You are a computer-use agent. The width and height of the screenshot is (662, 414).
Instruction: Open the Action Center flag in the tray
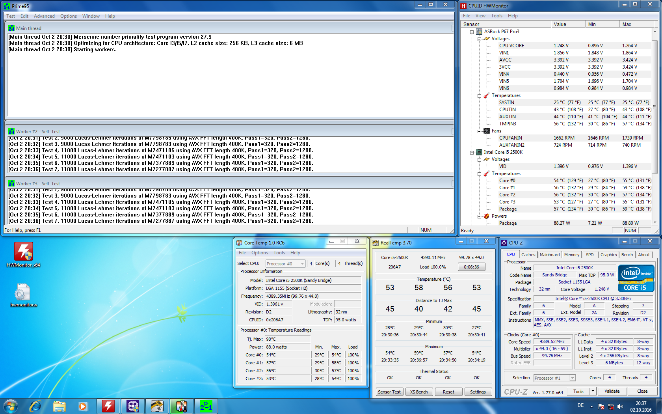601,407
